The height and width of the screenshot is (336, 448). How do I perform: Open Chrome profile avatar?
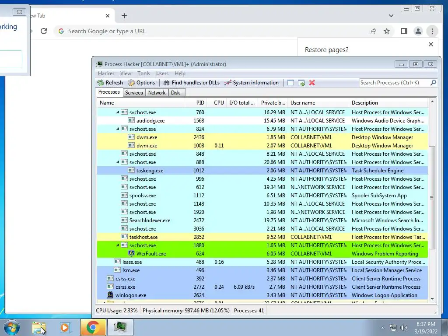click(x=418, y=31)
